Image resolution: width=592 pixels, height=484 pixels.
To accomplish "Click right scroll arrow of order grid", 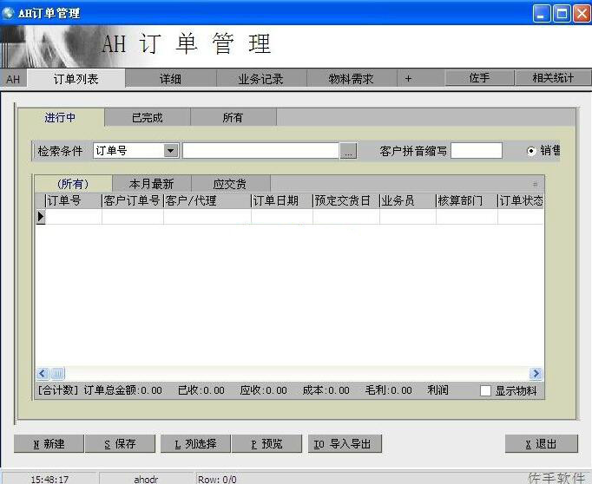I will click(536, 374).
